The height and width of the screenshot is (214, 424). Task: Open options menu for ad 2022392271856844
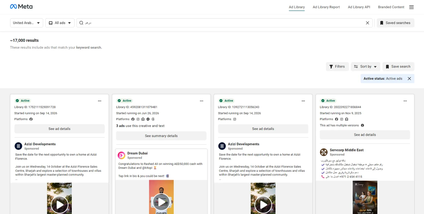(x=405, y=101)
